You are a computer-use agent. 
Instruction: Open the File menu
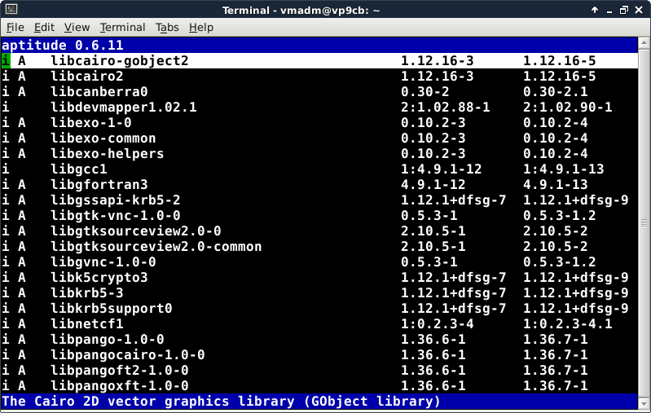pyautogui.click(x=15, y=28)
